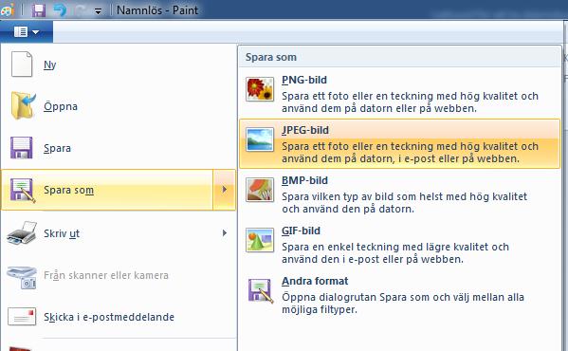Choose the Spara som menu label
The height and width of the screenshot is (351, 568).
click(x=68, y=190)
